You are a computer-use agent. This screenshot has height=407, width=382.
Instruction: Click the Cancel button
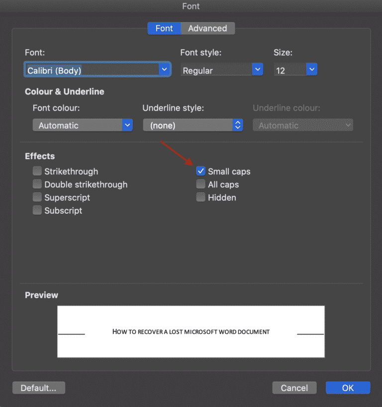[294, 388]
